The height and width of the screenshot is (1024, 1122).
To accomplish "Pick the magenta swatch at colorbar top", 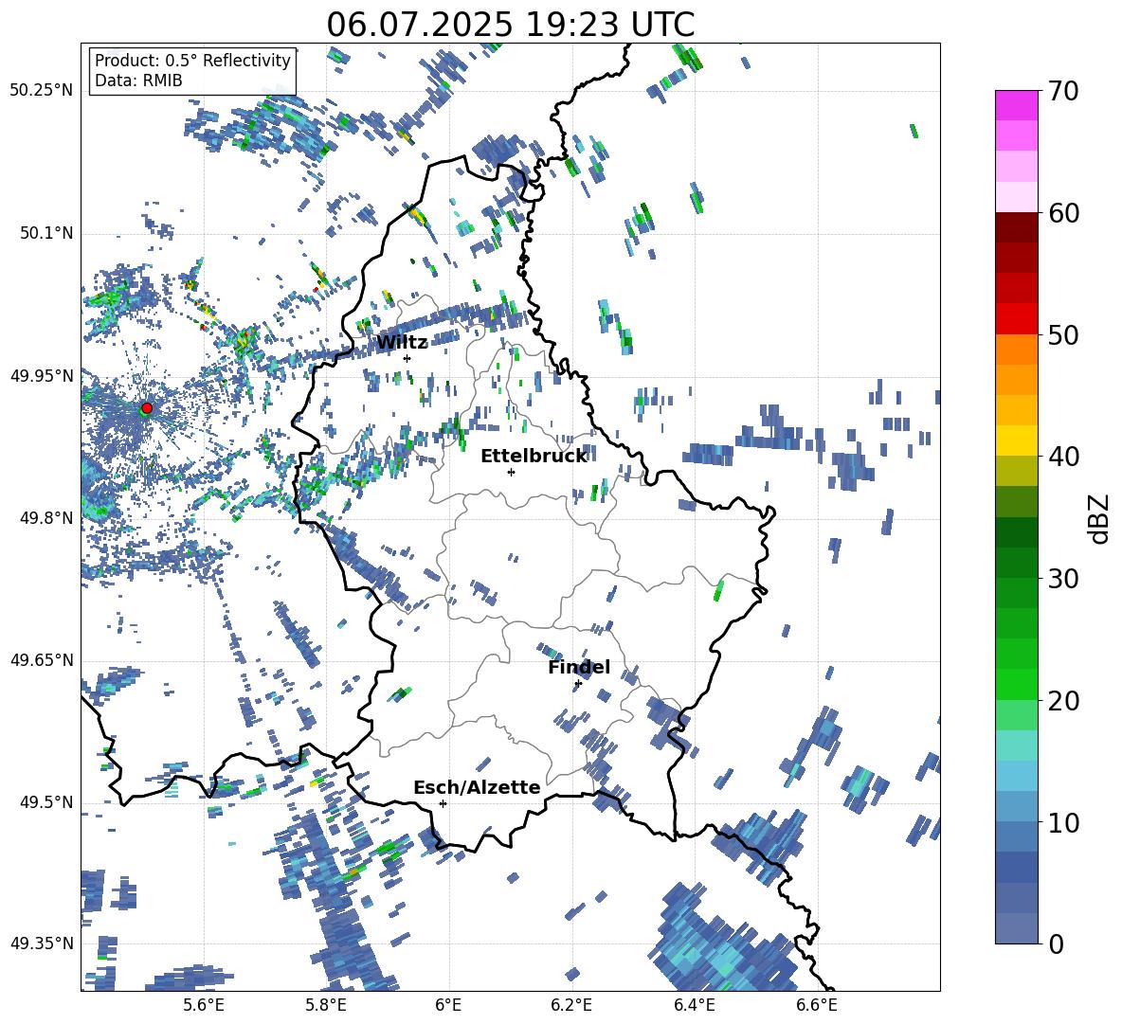I will tap(1016, 105).
